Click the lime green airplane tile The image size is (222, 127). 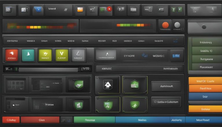pyautogui.click(x=45, y=55)
